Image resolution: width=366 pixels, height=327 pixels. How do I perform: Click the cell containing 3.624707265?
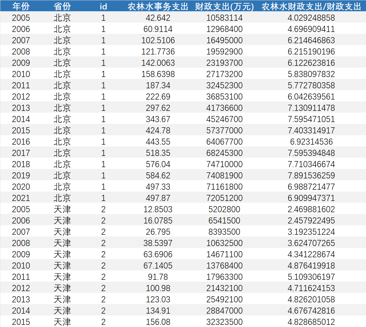click(x=311, y=243)
